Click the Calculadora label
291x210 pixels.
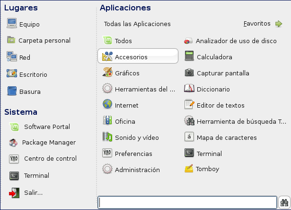[x=214, y=57]
